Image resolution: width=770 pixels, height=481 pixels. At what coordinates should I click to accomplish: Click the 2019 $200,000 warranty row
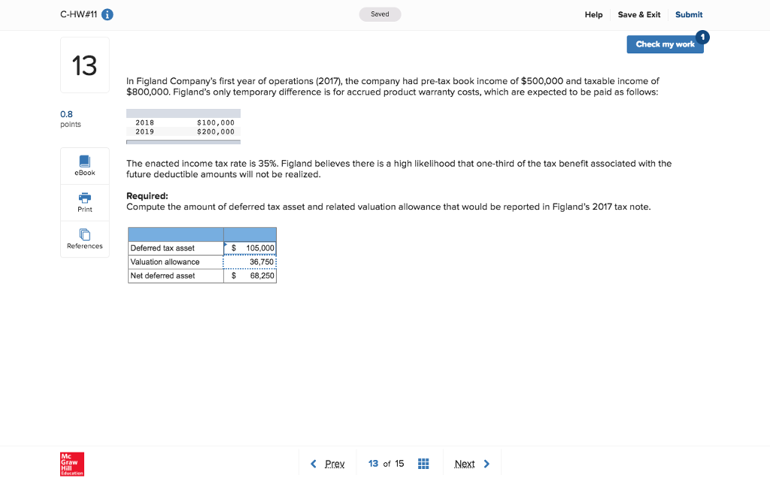(183, 131)
